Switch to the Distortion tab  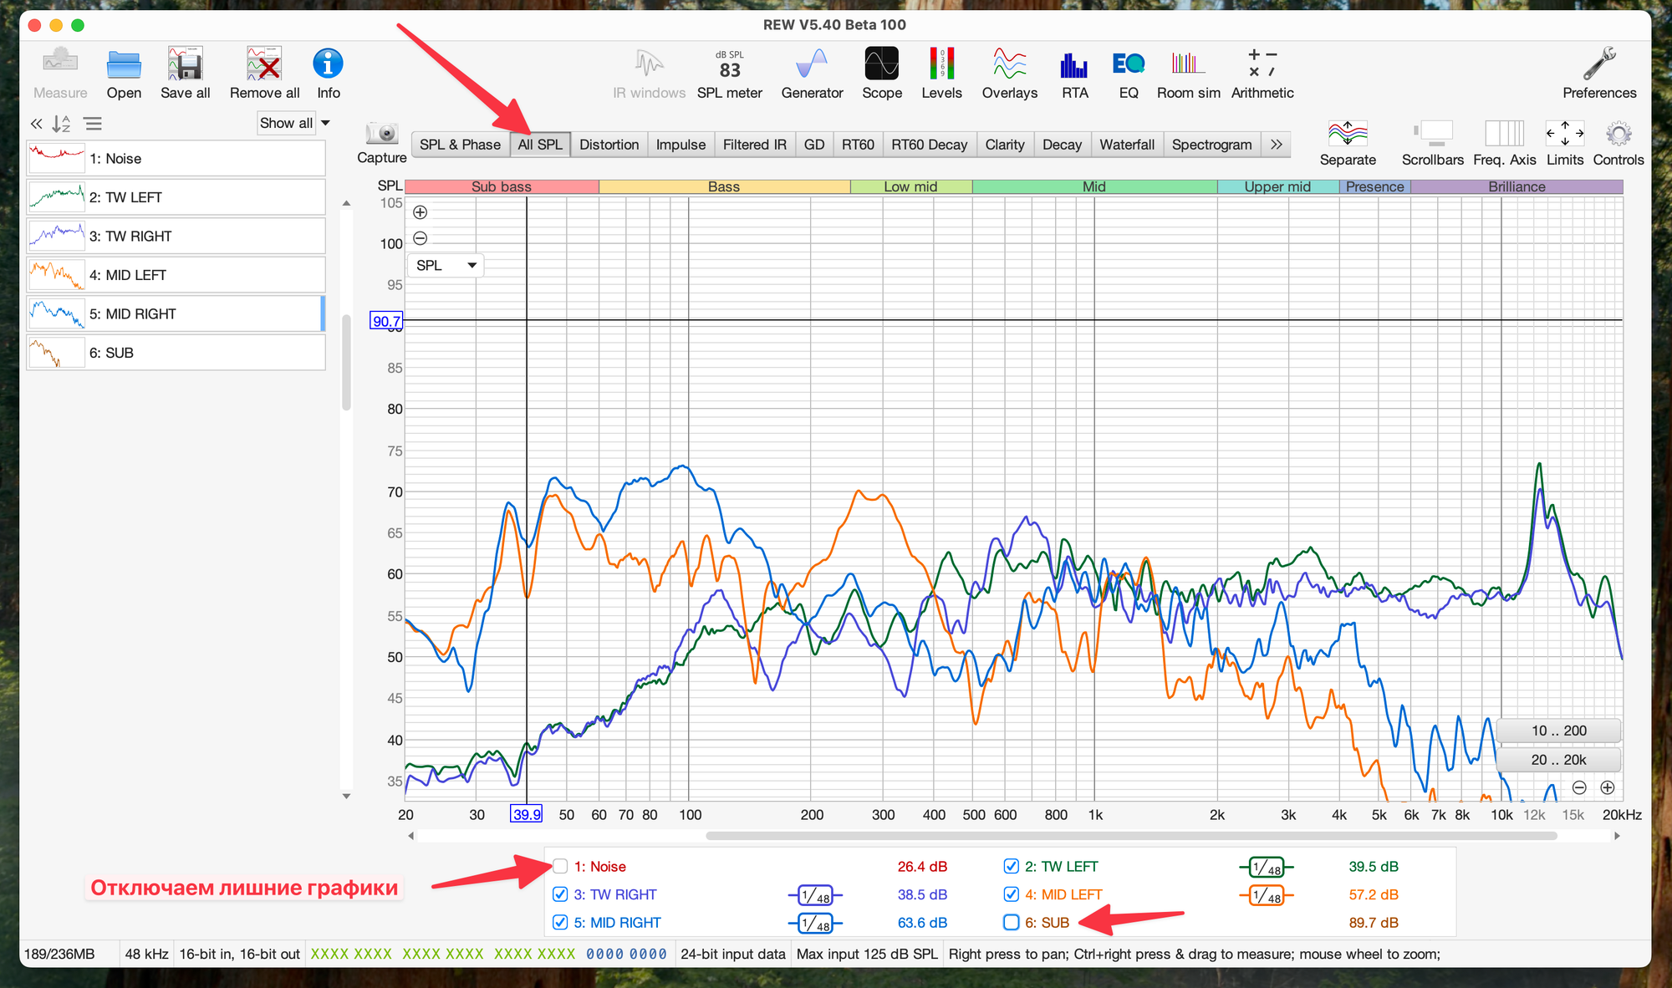tap(609, 145)
